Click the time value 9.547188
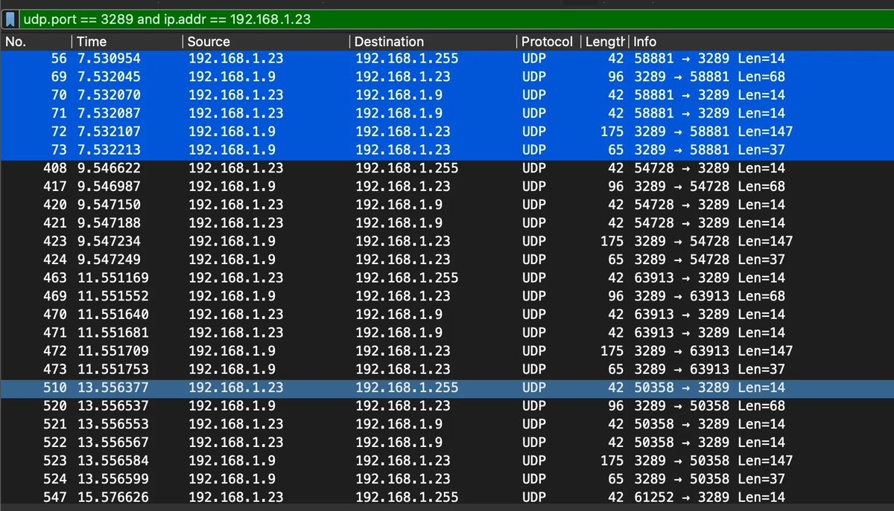The image size is (894, 511). 109,222
